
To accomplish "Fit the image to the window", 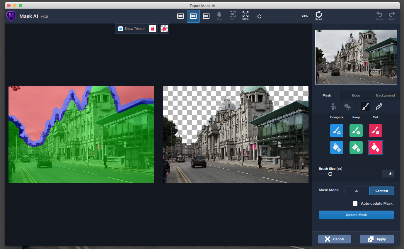I will [233, 16].
